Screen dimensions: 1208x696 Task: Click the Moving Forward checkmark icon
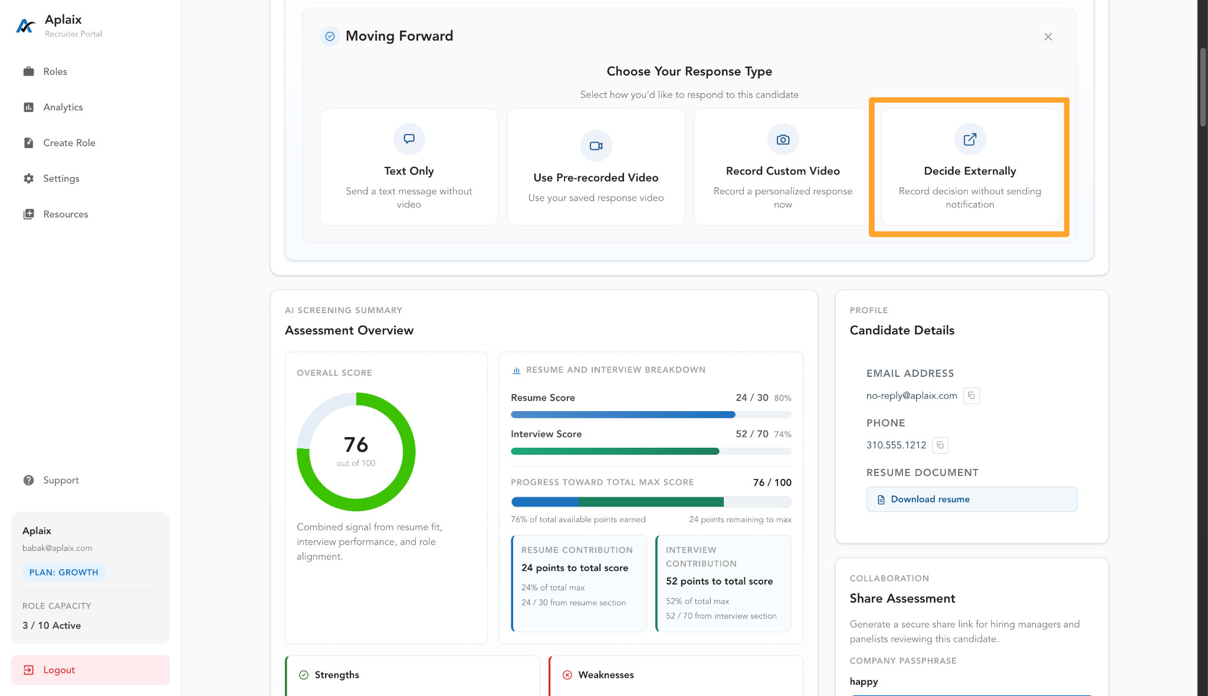click(x=330, y=37)
